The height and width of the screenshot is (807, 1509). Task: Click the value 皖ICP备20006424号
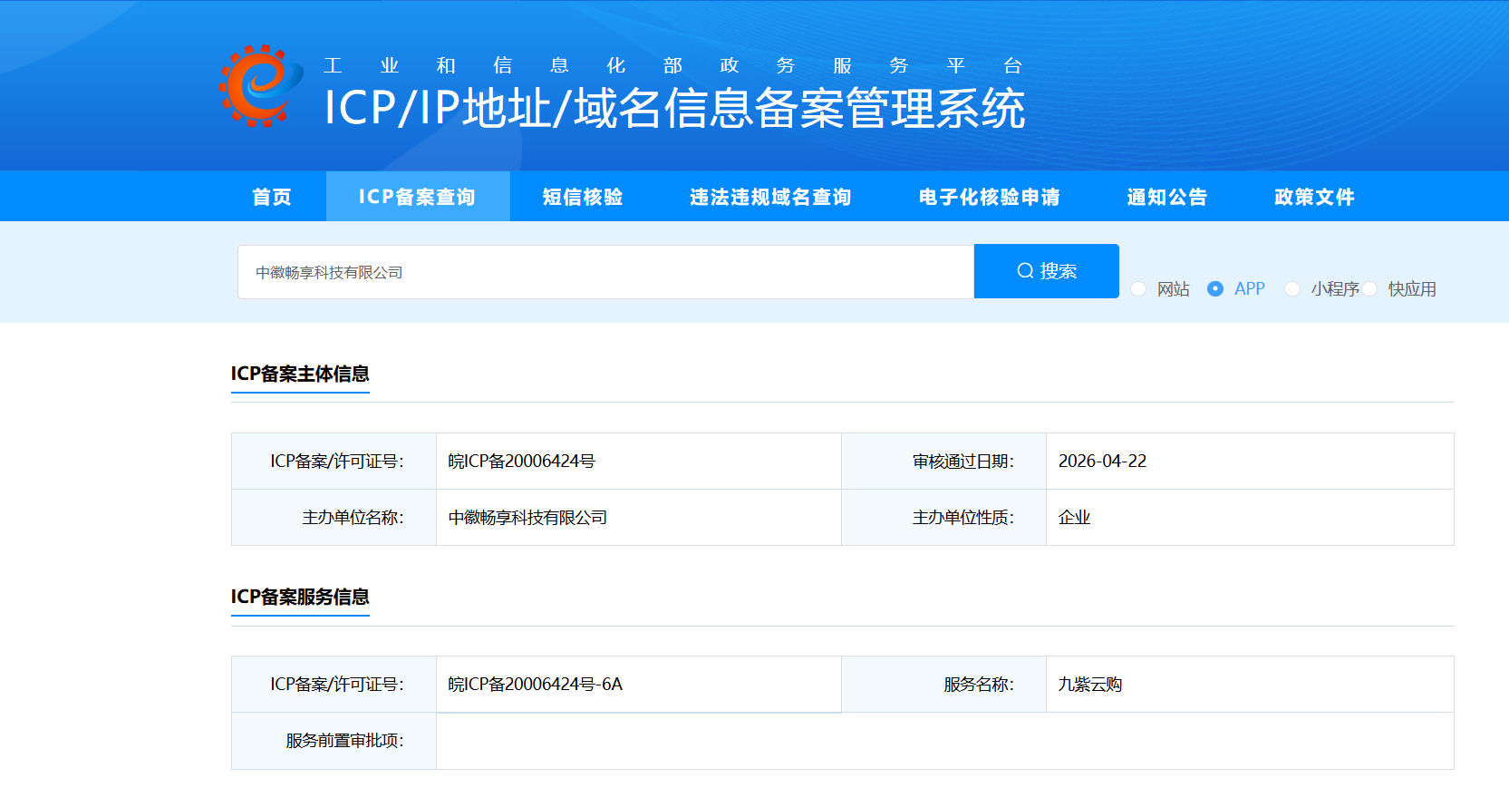(522, 462)
